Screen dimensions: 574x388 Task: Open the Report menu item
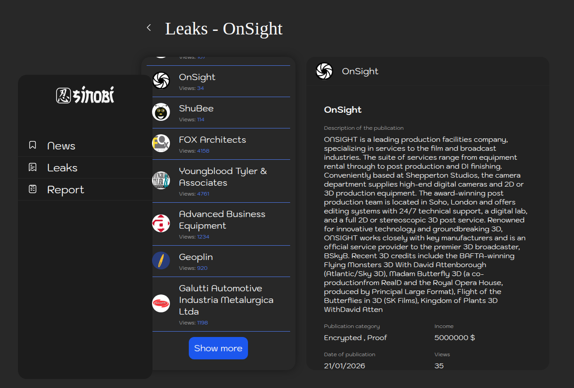(x=65, y=190)
